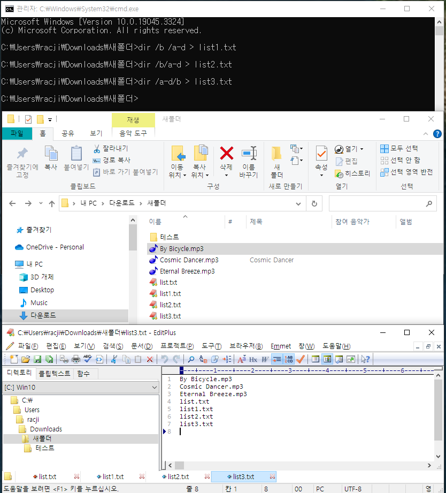446x493 pixels.
Task: Click red Delete X in Explorer ribbon
Action: point(226,154)
